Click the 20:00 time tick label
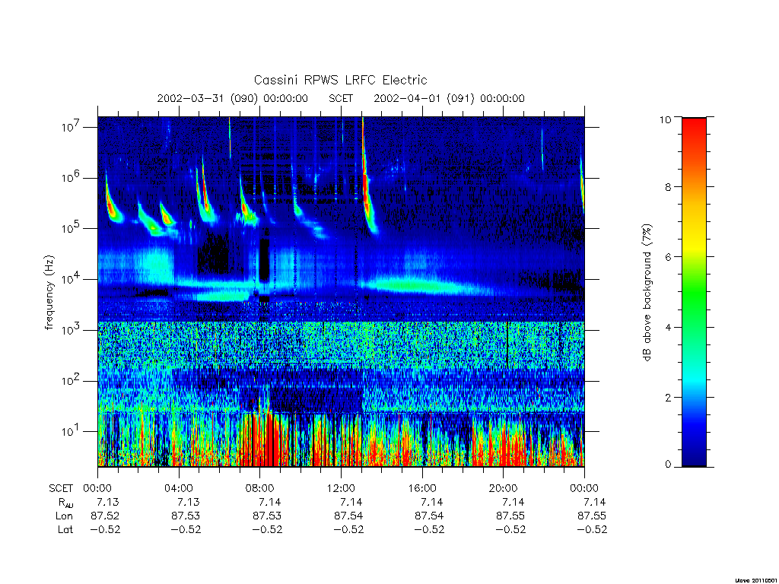The width and height of the screenshot is (779, 584). [504, 489]
